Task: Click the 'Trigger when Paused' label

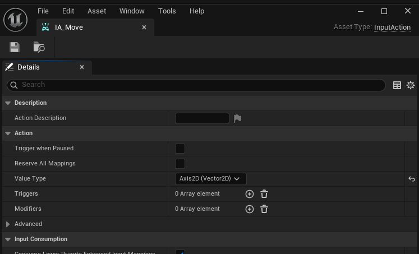Action: pos(44,148)
